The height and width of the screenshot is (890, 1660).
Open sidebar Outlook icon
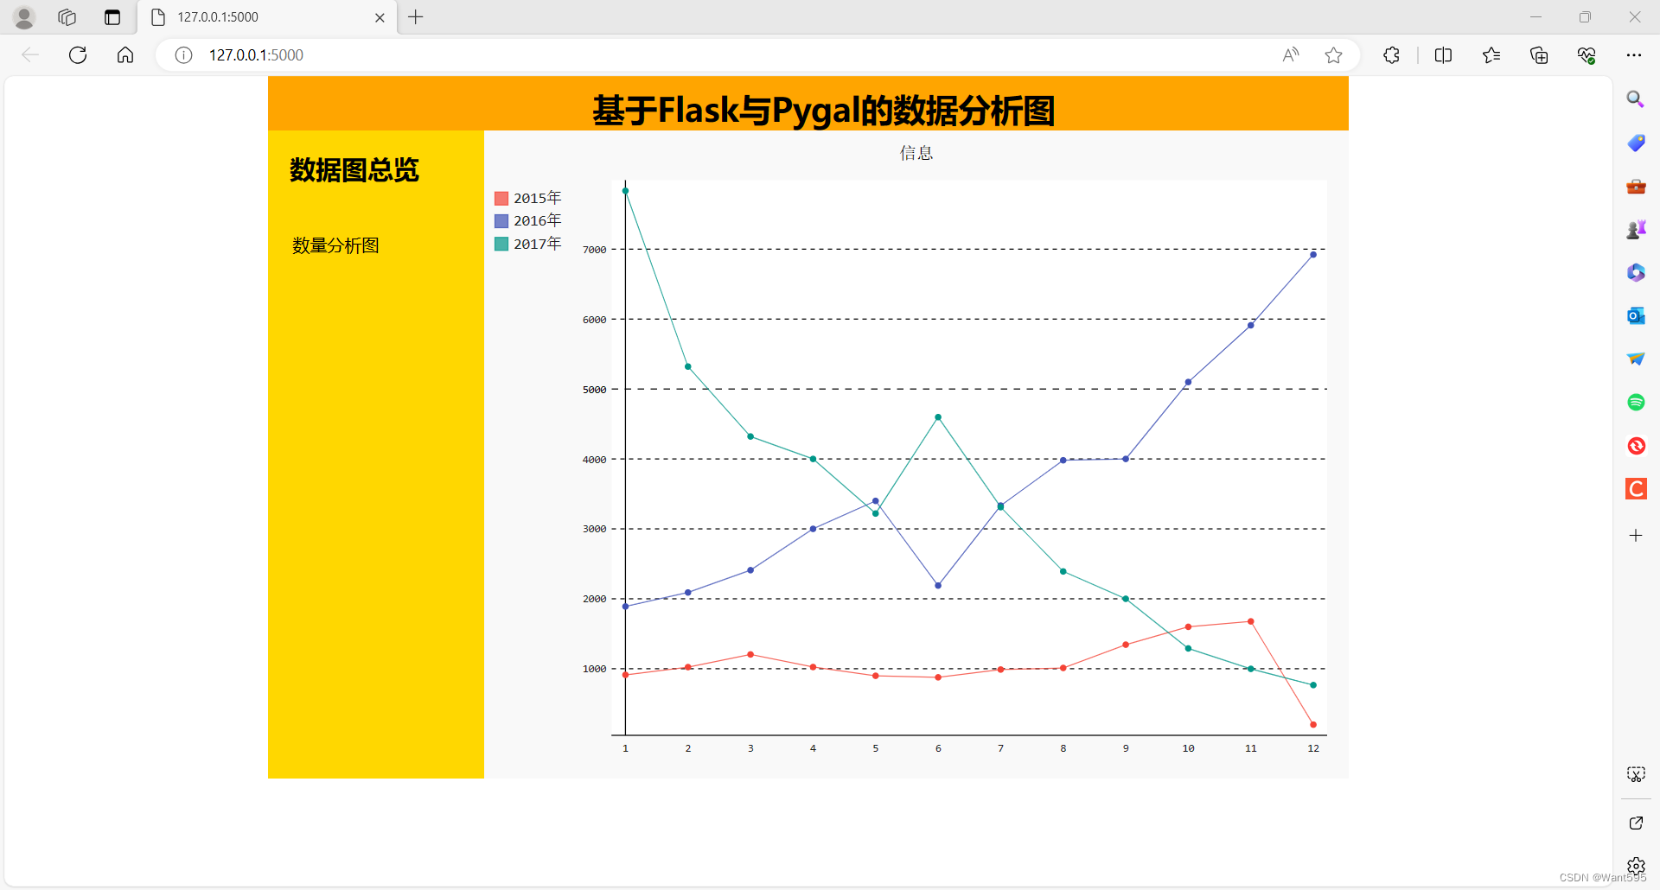tap(1636, 315)
